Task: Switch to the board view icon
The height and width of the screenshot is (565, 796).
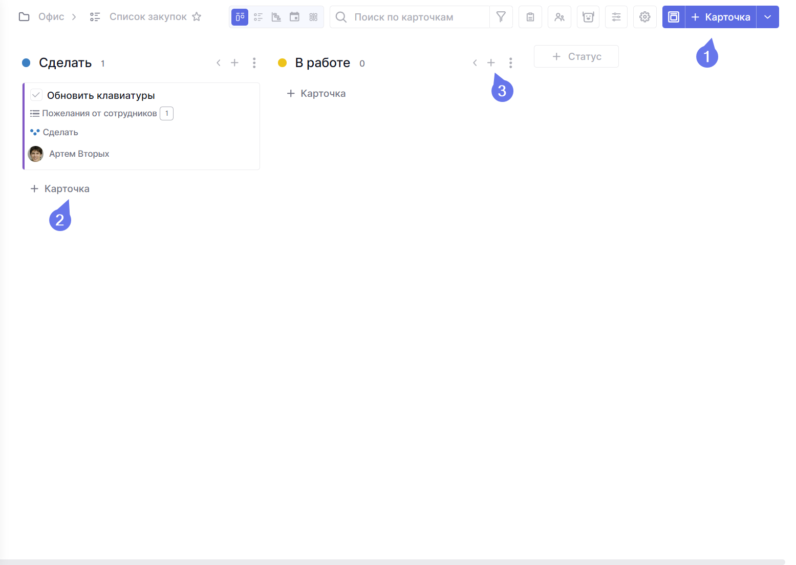Action: tap(240, 17)
